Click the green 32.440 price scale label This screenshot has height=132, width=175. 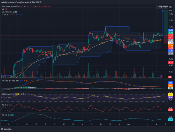click(x=171, y=33)
